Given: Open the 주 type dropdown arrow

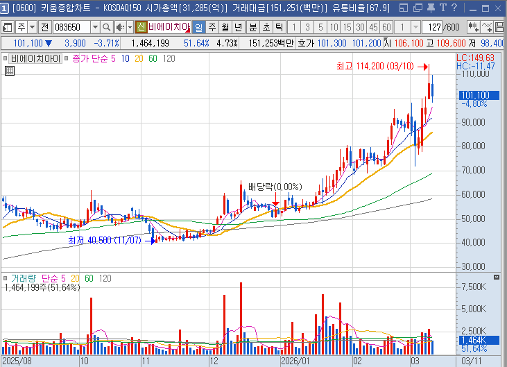Looking at the screenshot, I should click(x=32, y=27).
